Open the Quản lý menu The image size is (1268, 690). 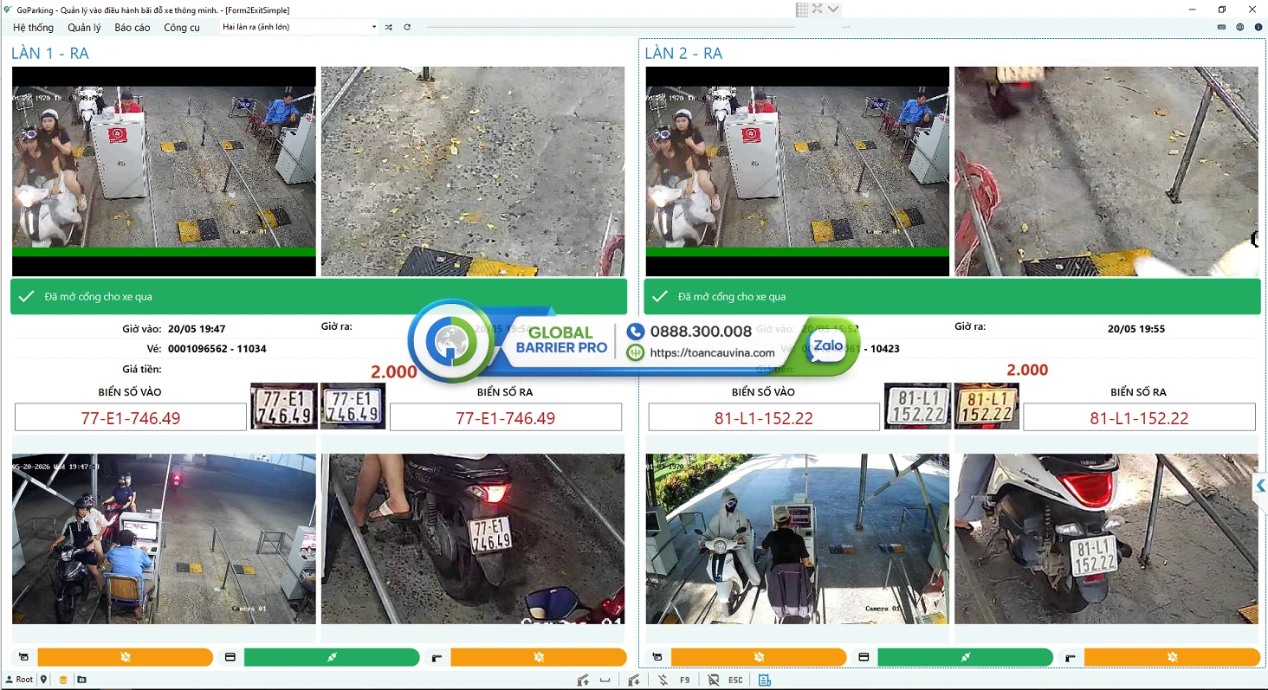tap(84, 28)
